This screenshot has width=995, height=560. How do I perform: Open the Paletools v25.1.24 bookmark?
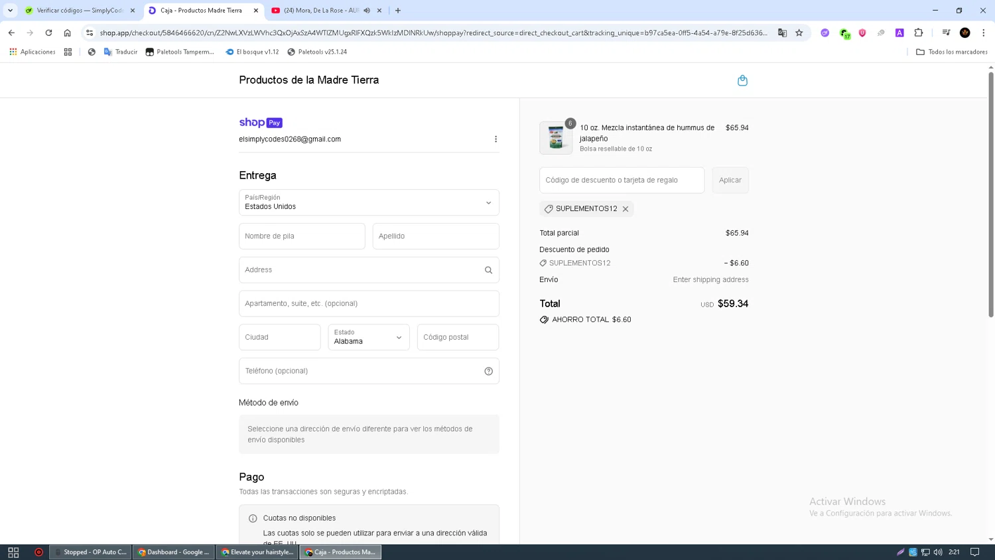coord(317,52)
